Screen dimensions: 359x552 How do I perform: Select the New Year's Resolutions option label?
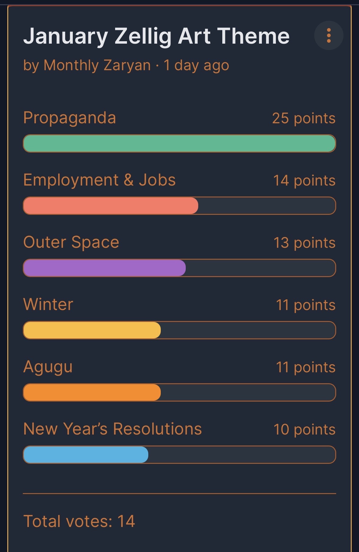point(113,429)
